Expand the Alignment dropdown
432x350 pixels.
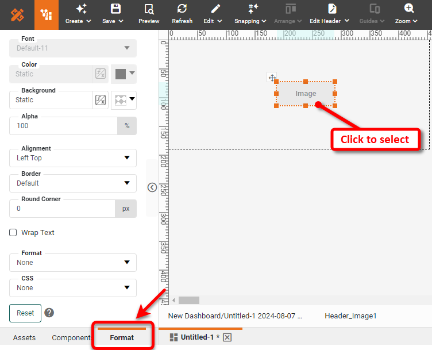(x=73, y=158)
